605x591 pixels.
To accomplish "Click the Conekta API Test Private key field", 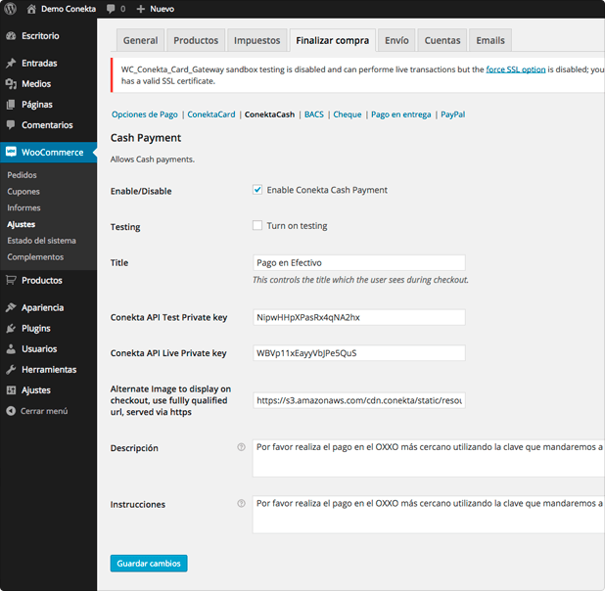I will (359, 317).
